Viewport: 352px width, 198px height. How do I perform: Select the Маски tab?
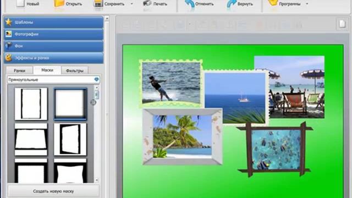[x=47, y=70]
